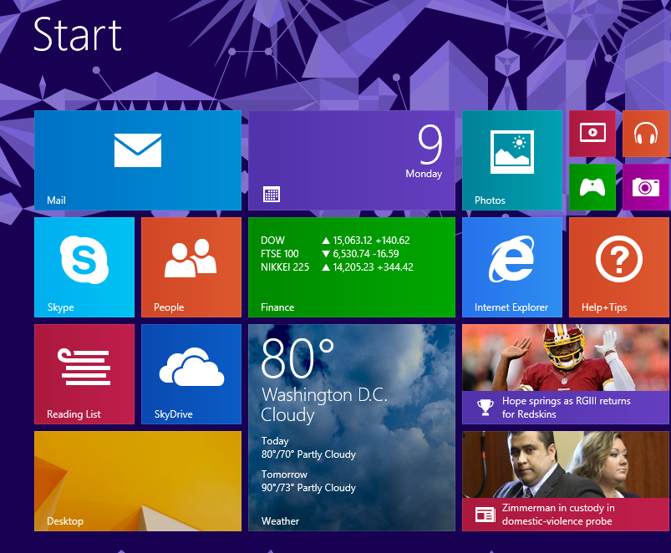Image resolution: width=671 pixels, height=553 pixels.
Task: Open the Reading List tile
Action: pos(84,373)
